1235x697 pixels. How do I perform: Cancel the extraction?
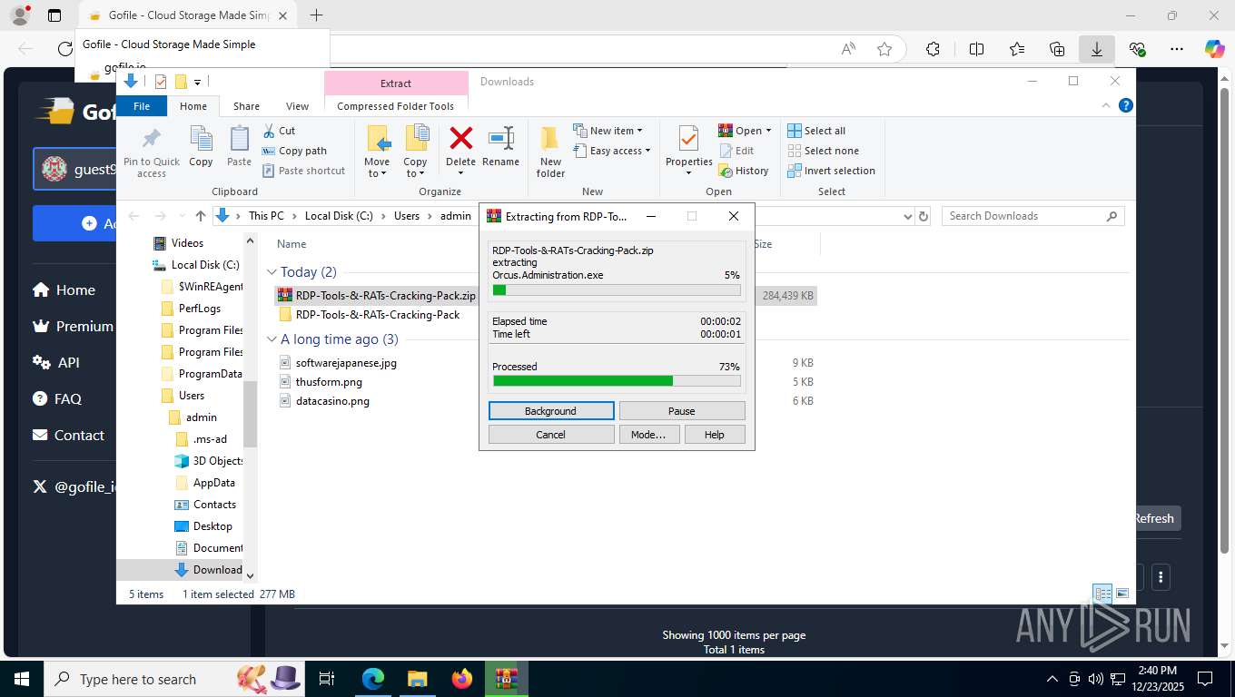[x=551, y=435]
